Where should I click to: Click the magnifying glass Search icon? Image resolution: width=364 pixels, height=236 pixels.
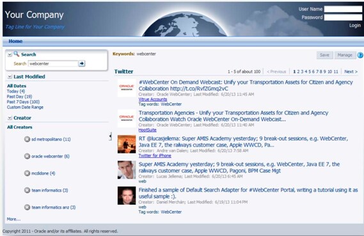(x=16, y=54)
